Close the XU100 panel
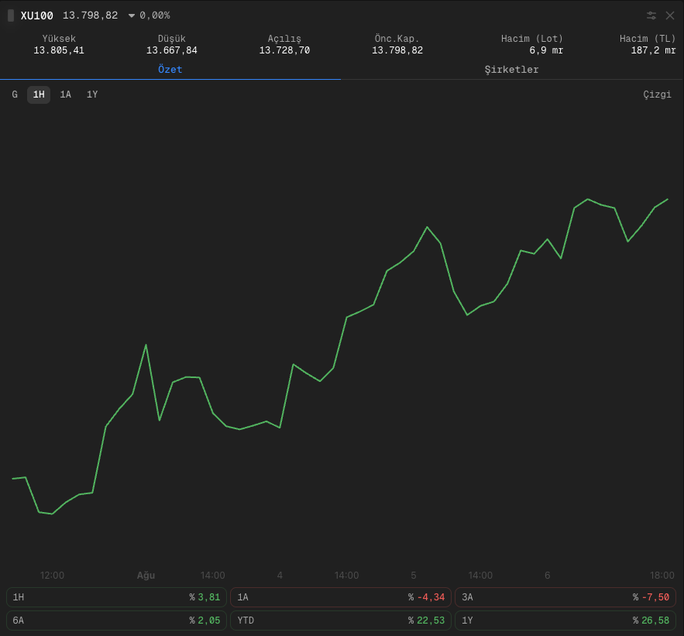Image resolution: width=684 pixels, height=636 pixels. pos(670,15)
